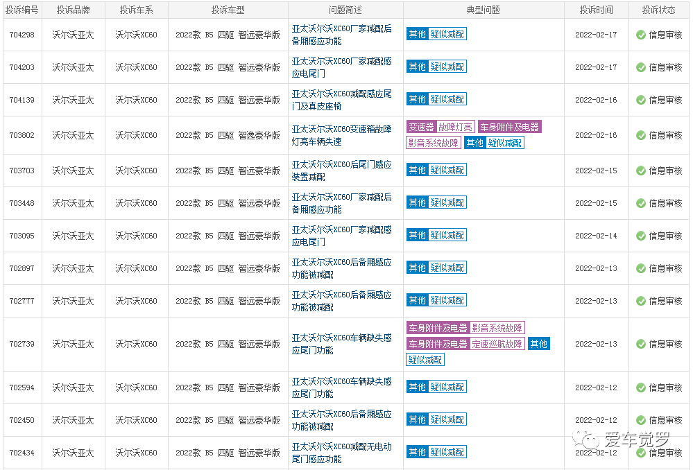Click the 典型问题 column header

[x=483, y=10]
